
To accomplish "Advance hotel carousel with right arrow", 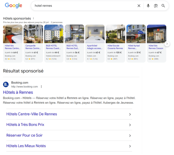I will 167,44.
